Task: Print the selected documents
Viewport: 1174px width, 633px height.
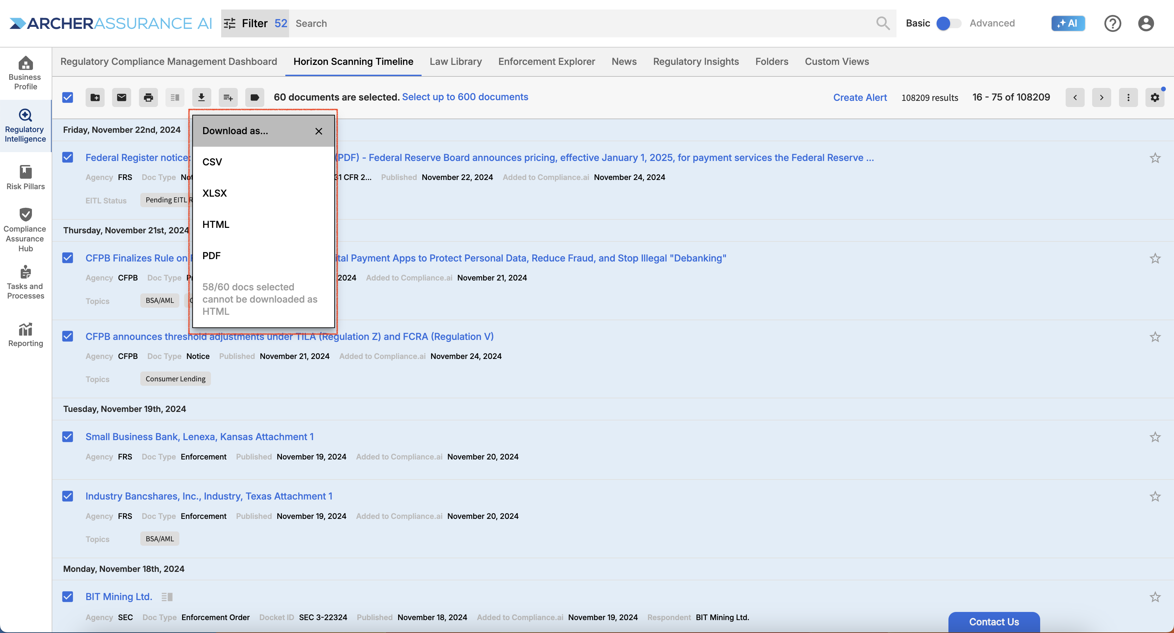Action: click(148, 97)
